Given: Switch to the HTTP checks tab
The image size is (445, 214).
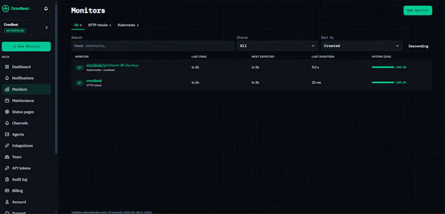Looking at the screenshot, I should pyautogui.click(x=100, y=25).
